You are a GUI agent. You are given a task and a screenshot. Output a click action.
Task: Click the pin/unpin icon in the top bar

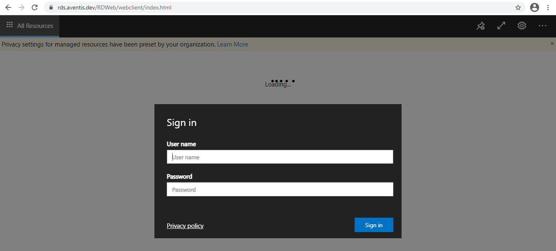pyautogui.click(x=481, y=26)
